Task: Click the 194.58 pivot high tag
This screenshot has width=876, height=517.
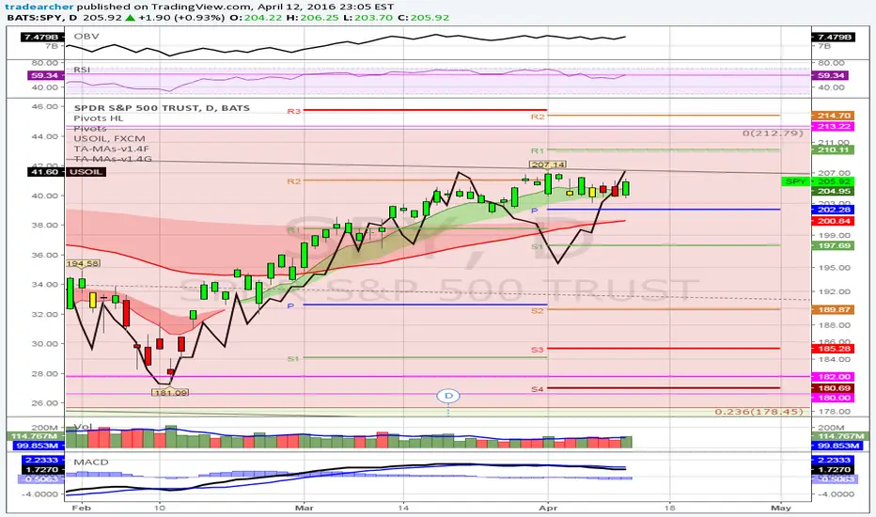Action: pyautogui.click(x=83, y=263)
